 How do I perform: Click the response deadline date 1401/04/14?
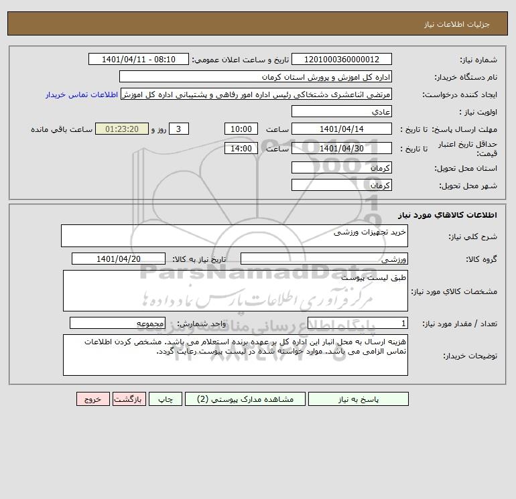click(342, 129)
